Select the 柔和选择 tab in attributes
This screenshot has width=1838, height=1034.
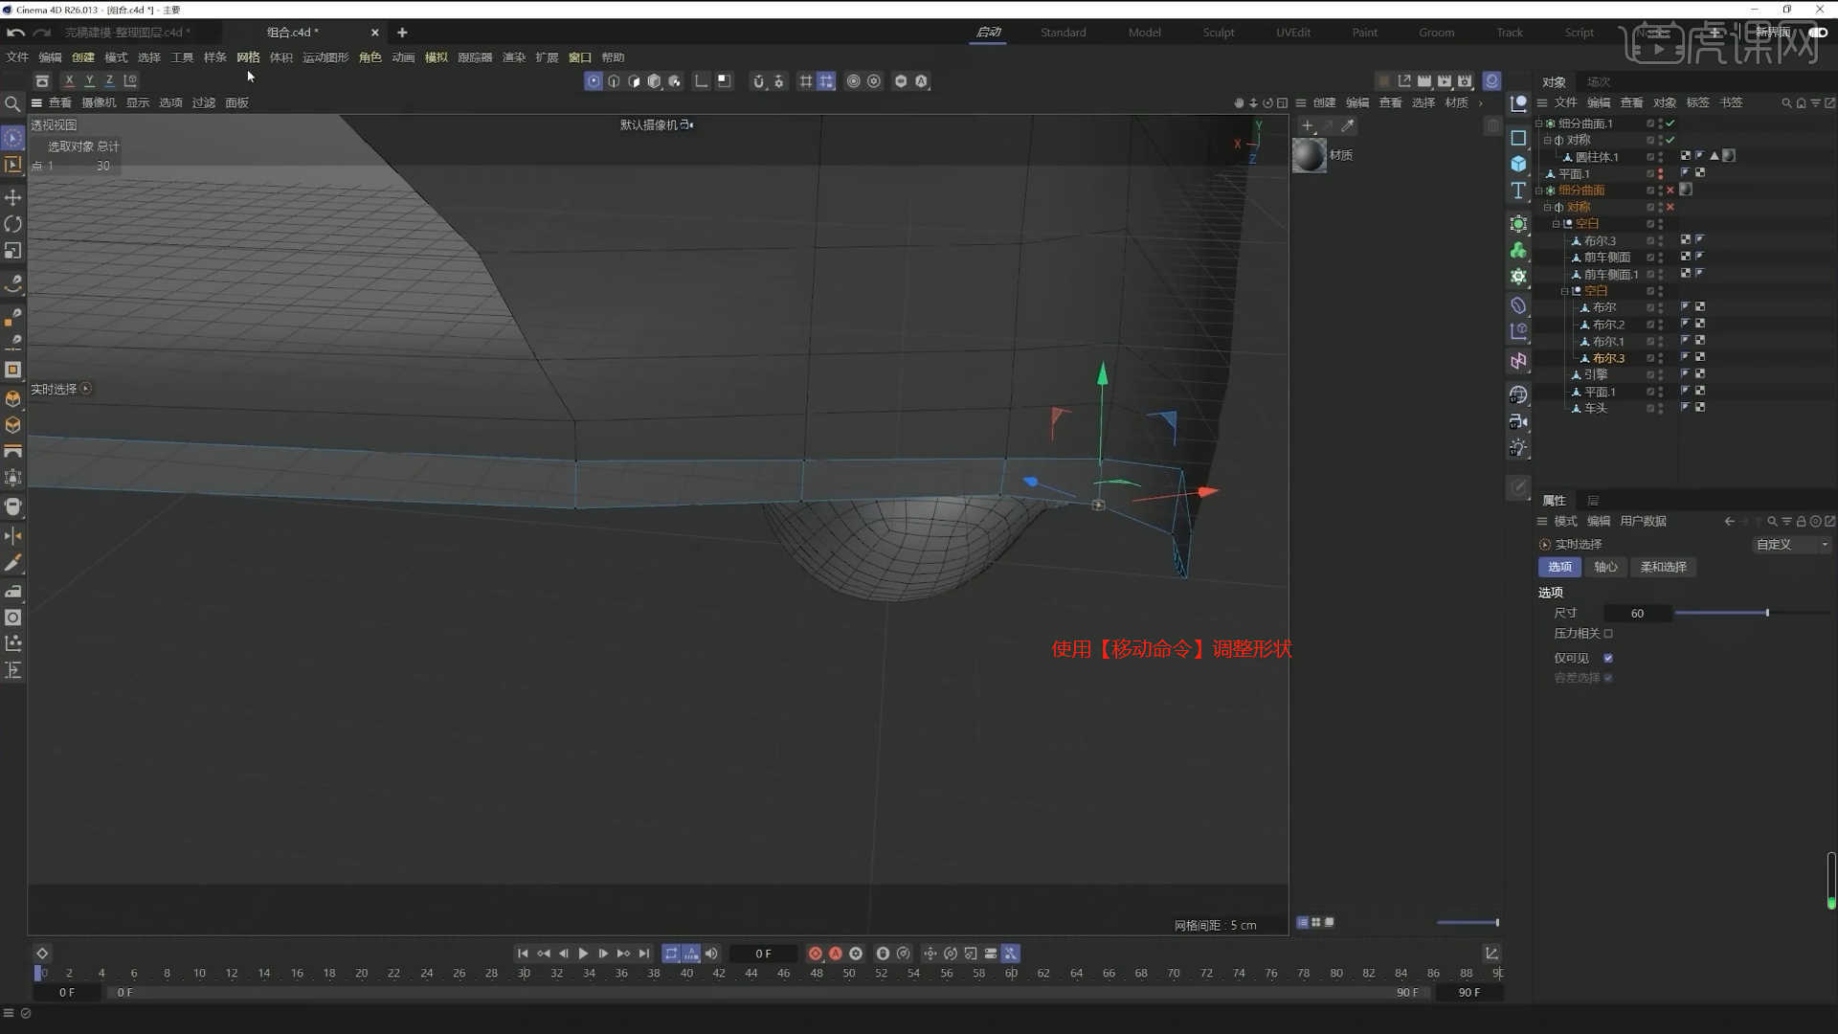tap(1663, 568)
